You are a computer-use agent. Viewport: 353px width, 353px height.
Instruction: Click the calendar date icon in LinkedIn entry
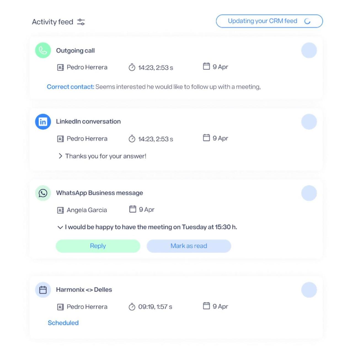click(x=206, y=138)
